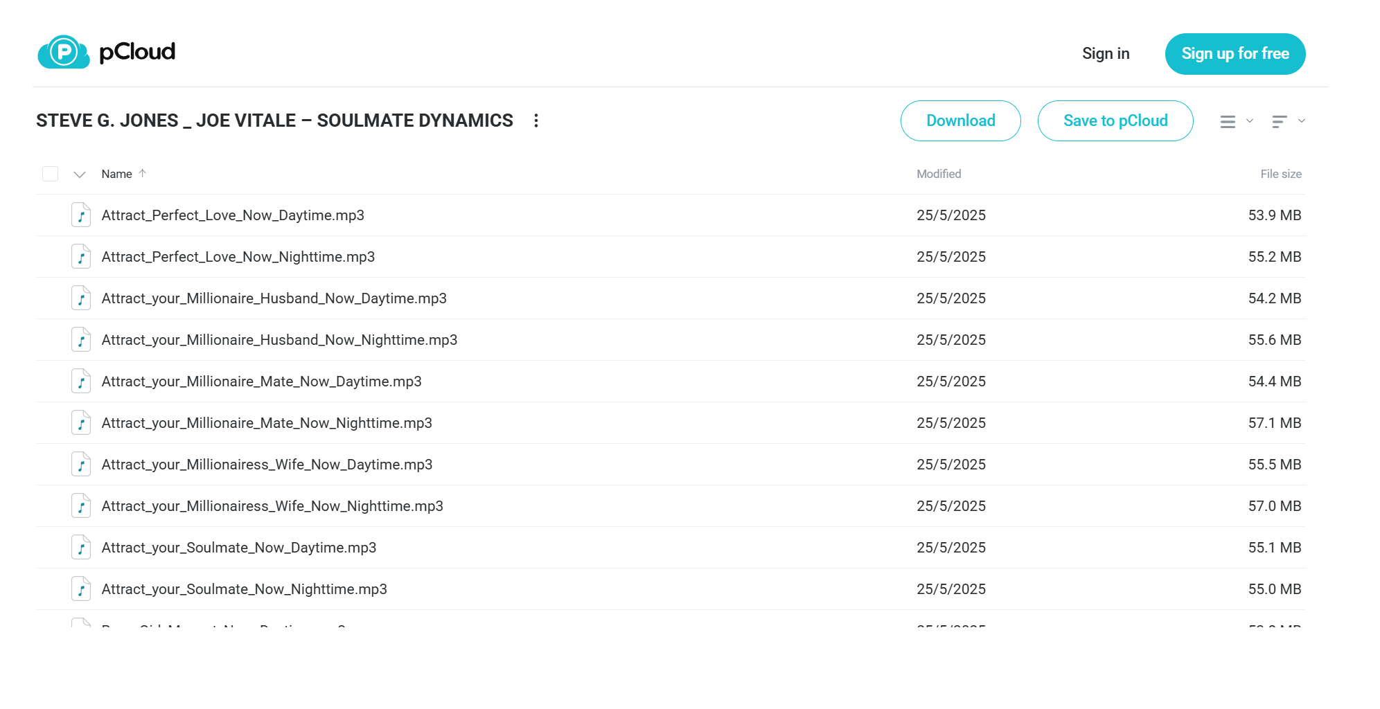This screenshot has width=1380, height=709.
Task: Click the 55.2 MB file size value
Action: [1275, 257]
